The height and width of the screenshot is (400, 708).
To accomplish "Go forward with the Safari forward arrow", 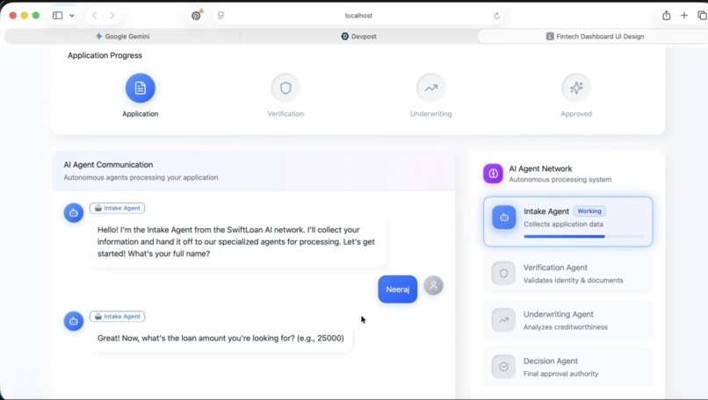I will pos(112,15).
